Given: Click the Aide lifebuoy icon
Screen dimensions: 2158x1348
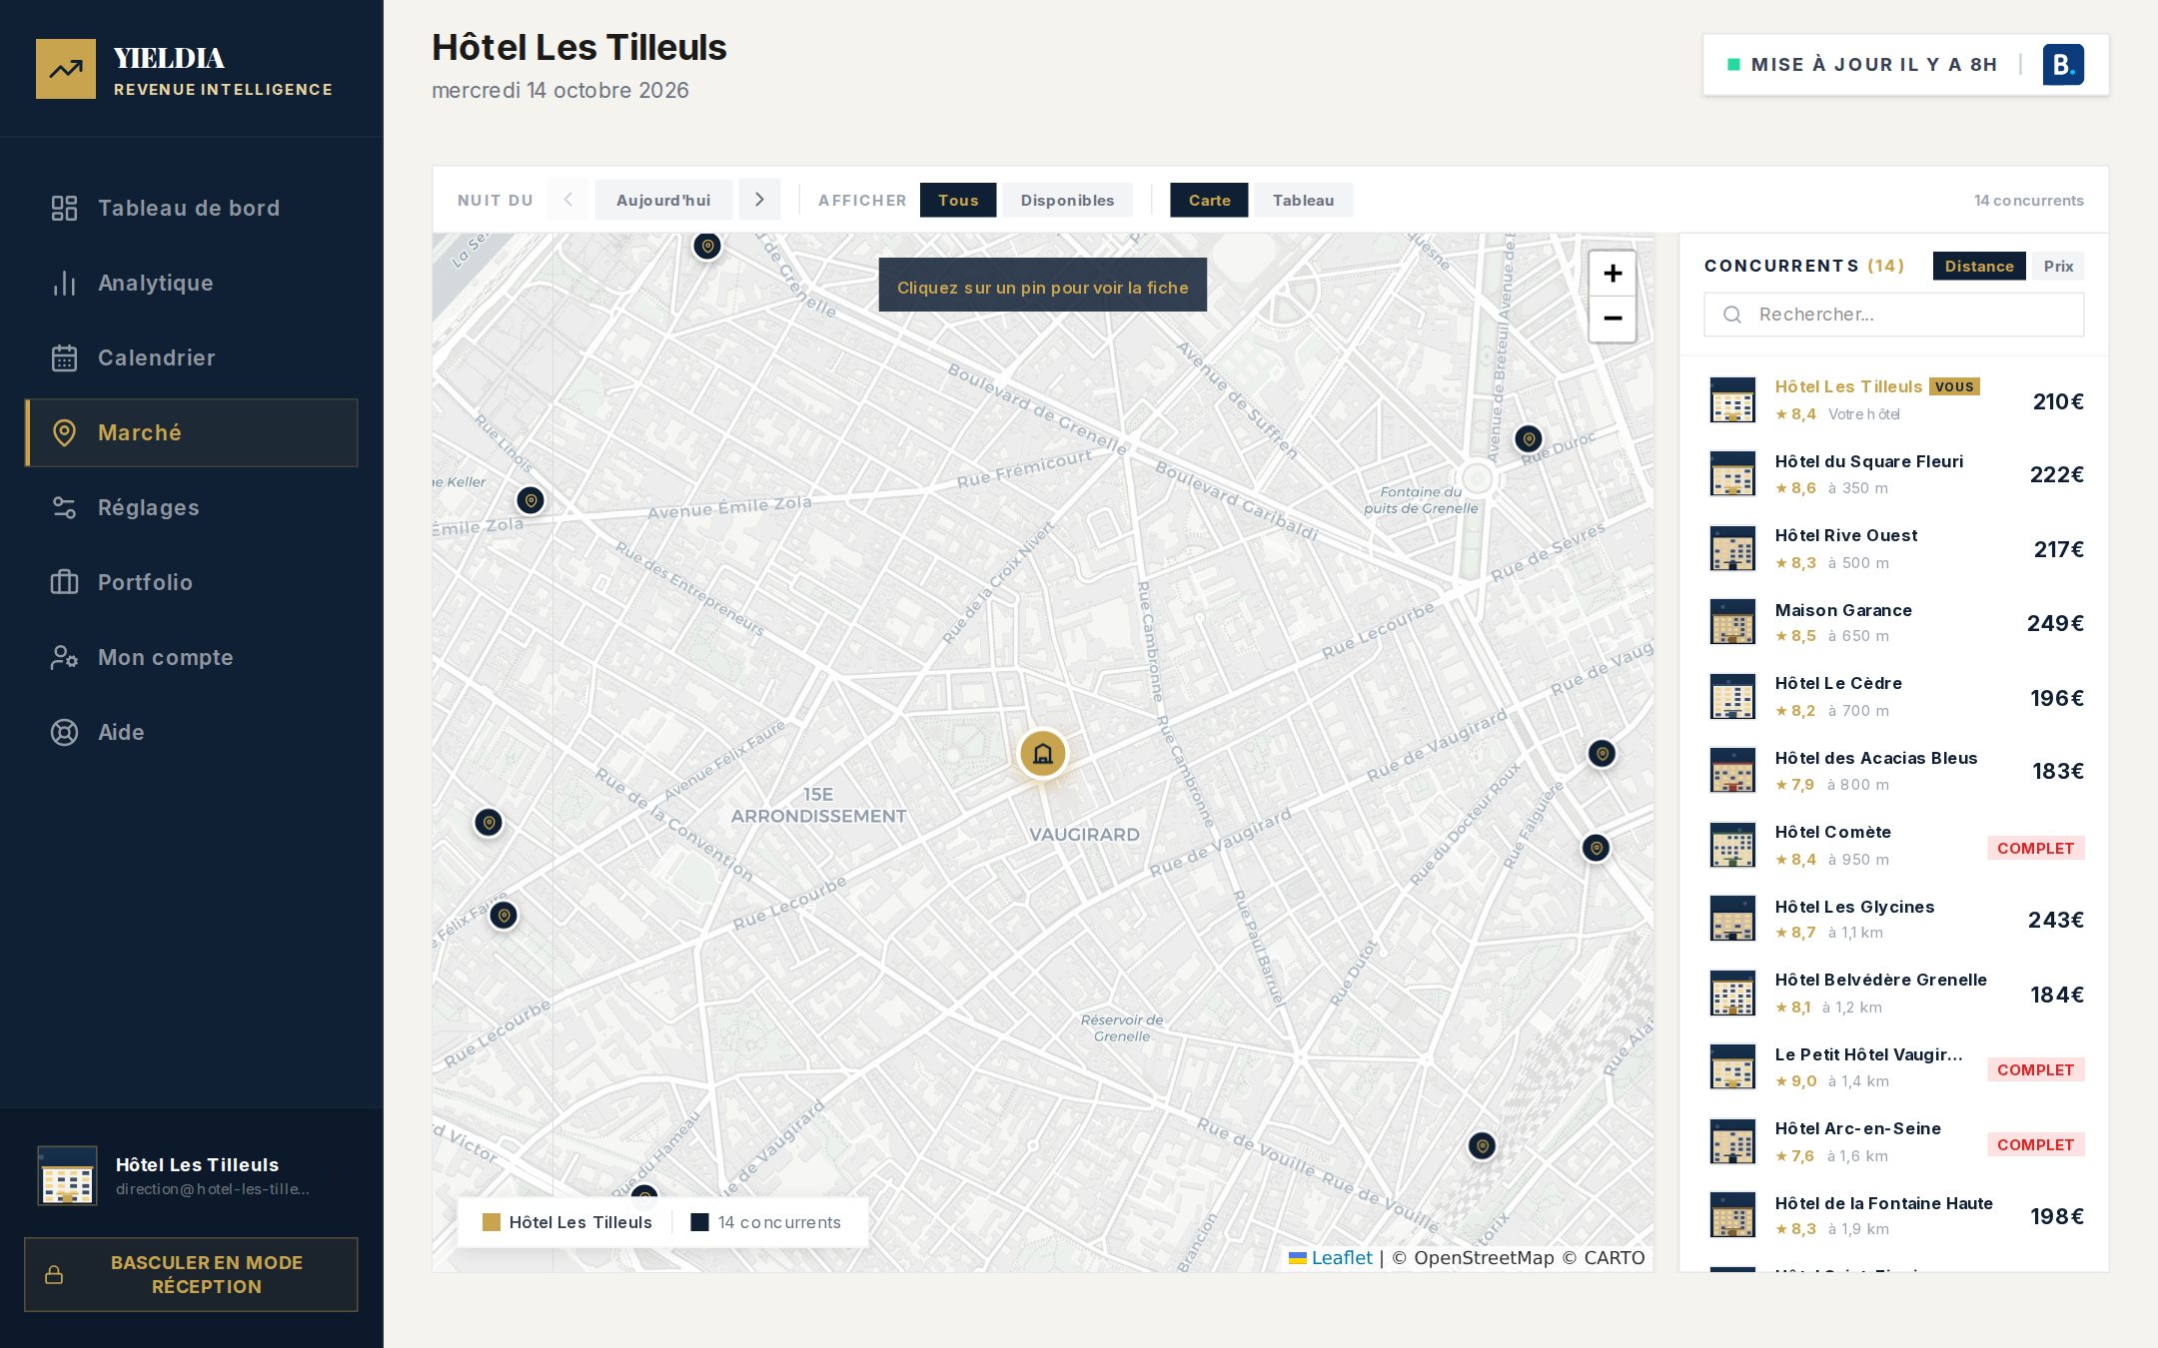Looking at the screenshot, I should tap(64, 732).
